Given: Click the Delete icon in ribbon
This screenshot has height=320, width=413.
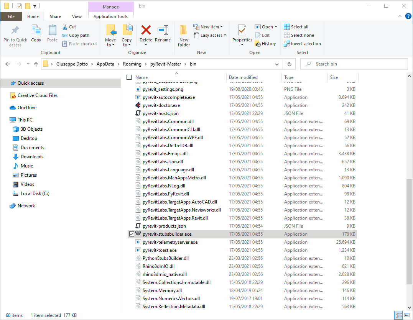Looking at the screenshot, I should coord(146,31).
